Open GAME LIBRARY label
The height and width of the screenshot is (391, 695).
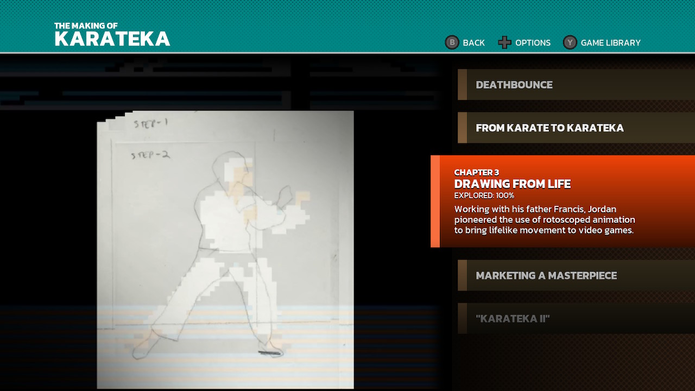tap(610, 43)
